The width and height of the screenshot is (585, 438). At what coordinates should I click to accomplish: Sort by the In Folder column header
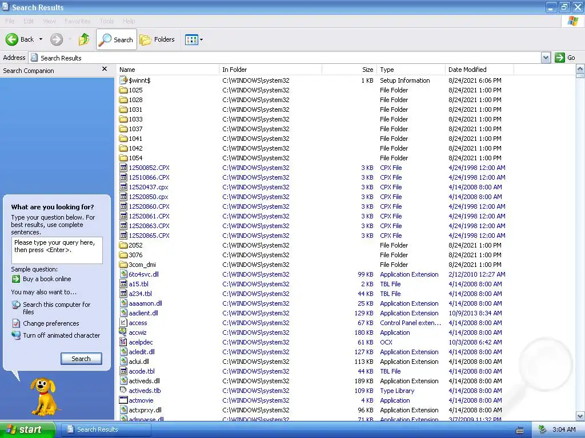click(x=270, y=70)
